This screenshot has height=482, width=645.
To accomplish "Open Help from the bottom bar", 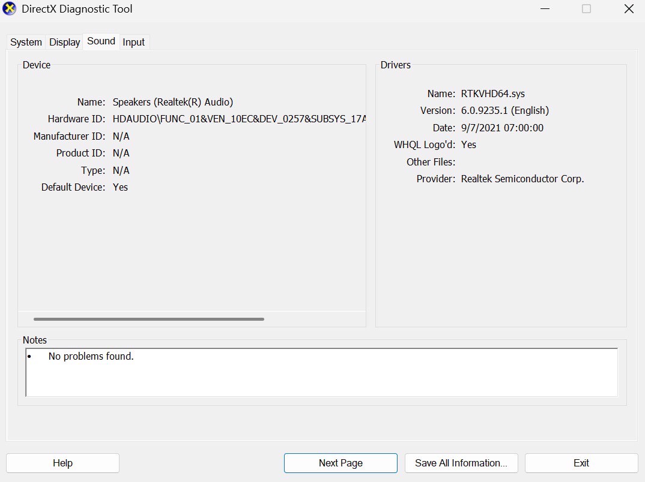I will tap(62, 463).
